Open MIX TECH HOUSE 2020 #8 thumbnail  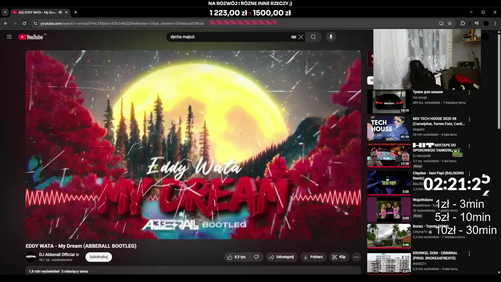[x=389, y=128]
